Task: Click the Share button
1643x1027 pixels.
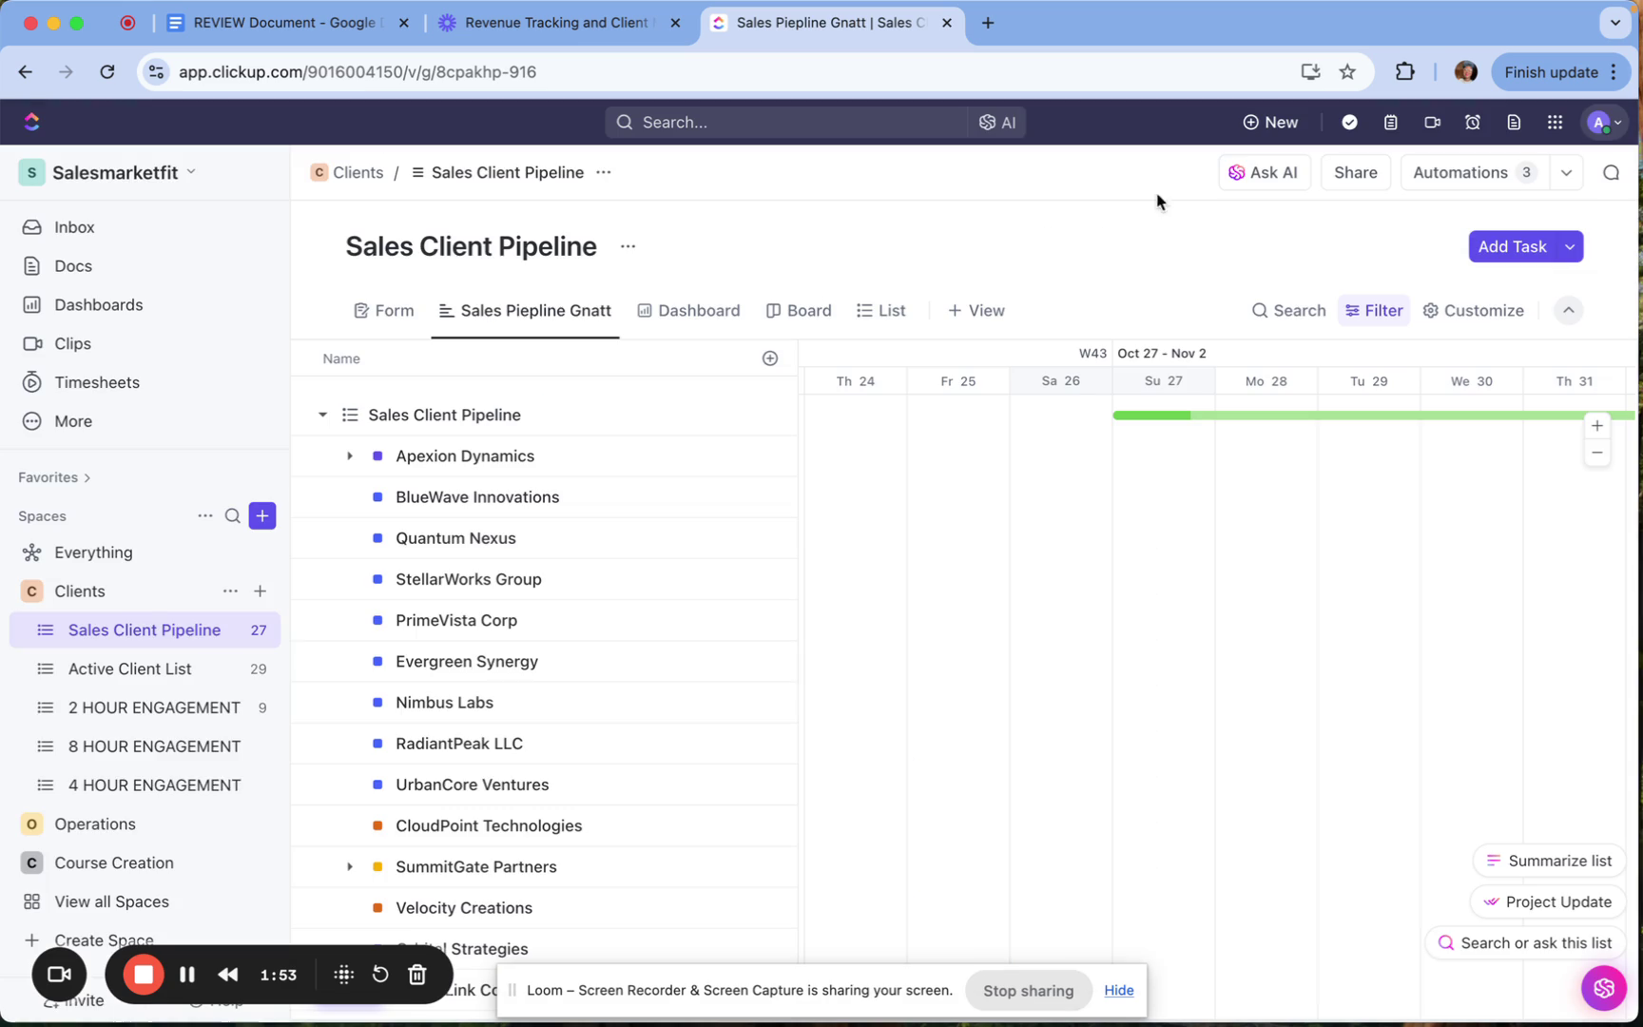Action: tap(1355, 173)
